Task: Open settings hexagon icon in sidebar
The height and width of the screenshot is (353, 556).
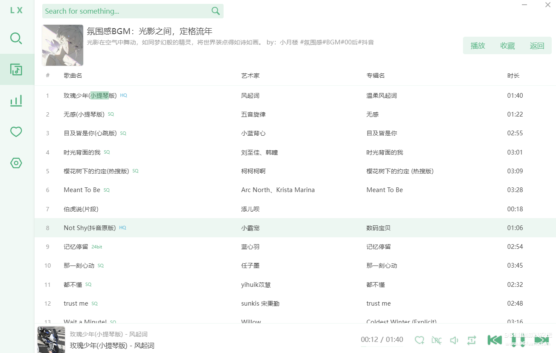Action: [16, 163]
